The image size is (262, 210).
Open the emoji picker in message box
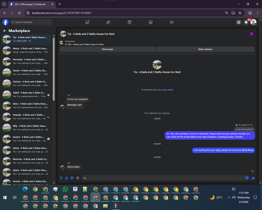point(247,178)
